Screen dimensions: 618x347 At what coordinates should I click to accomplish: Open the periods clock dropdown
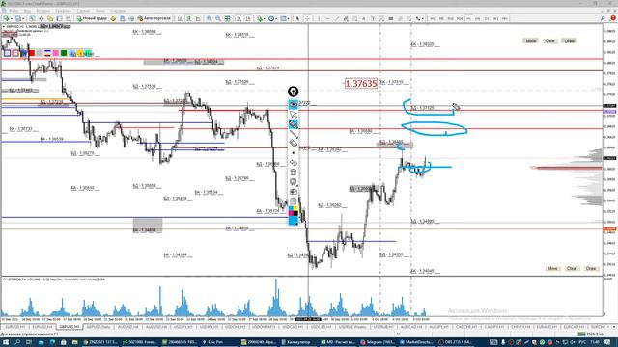[x=272, y=18]
